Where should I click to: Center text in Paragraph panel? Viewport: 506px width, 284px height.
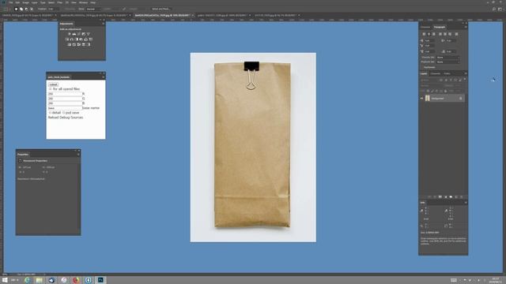tap(429, 34)
